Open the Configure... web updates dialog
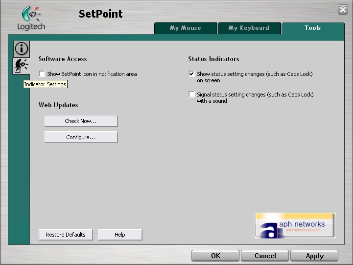This screenshot has height=265, width=353. [x=81, y=137]
